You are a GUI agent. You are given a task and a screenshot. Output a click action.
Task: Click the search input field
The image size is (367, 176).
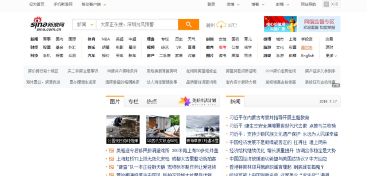[x=137, y=24]
